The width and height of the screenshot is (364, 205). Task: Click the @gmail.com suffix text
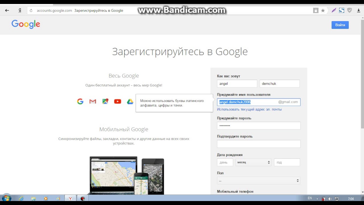click(x=288, y=102)
